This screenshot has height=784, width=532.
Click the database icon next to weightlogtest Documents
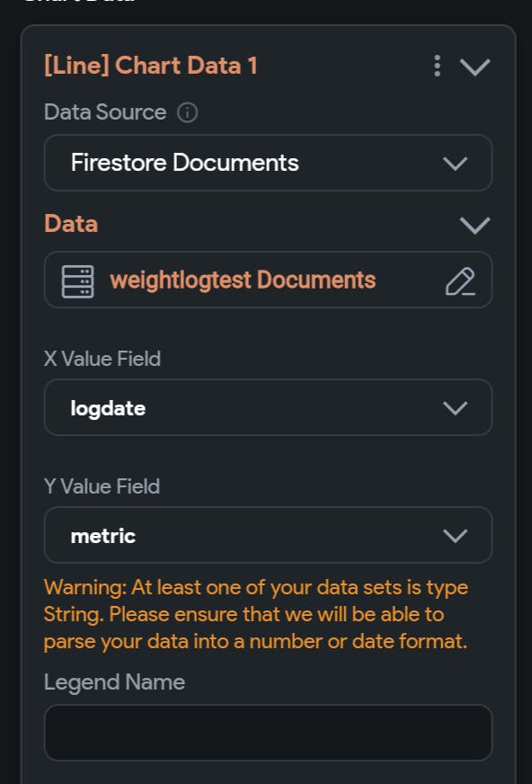click(x=77, y=281)
